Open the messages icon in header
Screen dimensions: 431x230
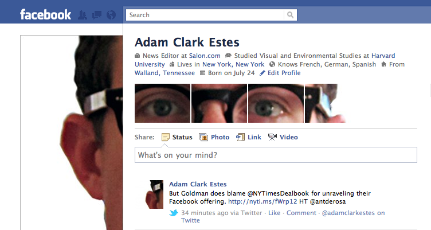click(x=97, y=15)
